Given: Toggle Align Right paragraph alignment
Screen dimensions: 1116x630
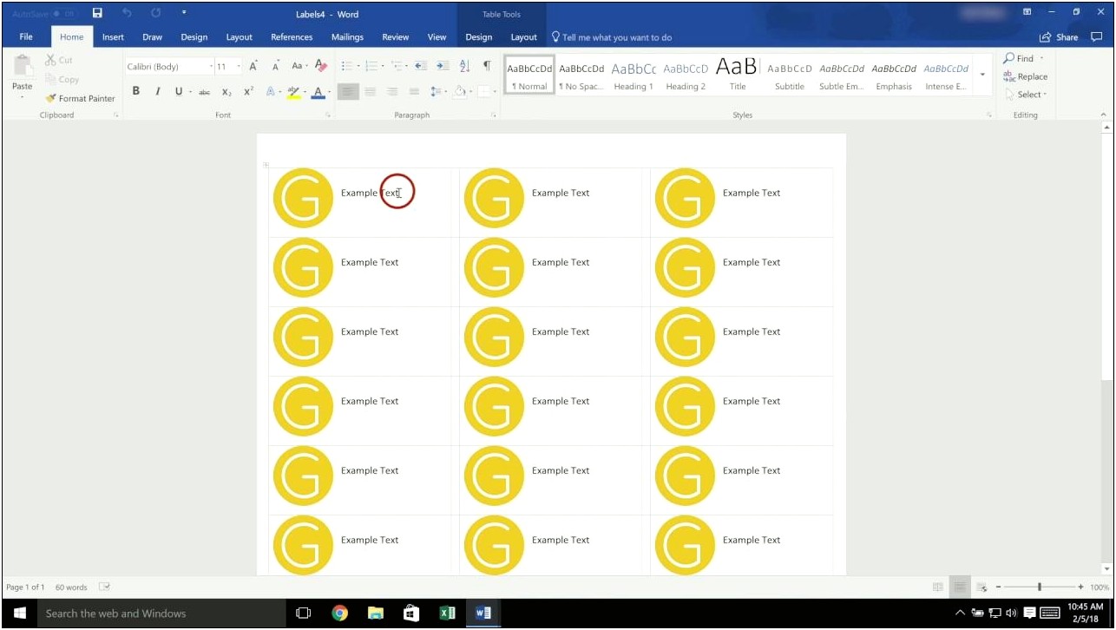Looking at the screenshot, I should pyautogui.click(x=392, y=91).
